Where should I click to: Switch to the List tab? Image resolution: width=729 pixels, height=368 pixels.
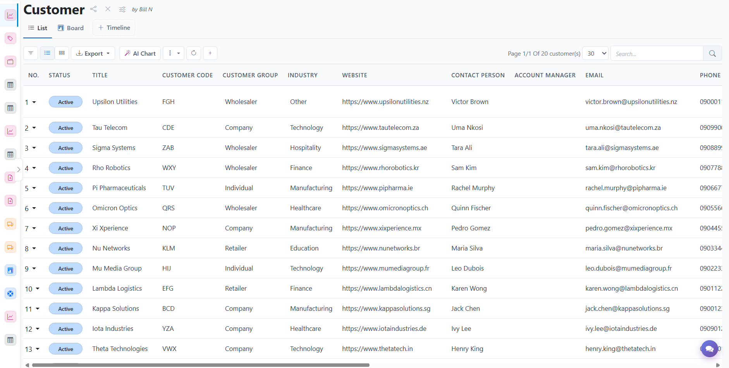pos(38,28)
